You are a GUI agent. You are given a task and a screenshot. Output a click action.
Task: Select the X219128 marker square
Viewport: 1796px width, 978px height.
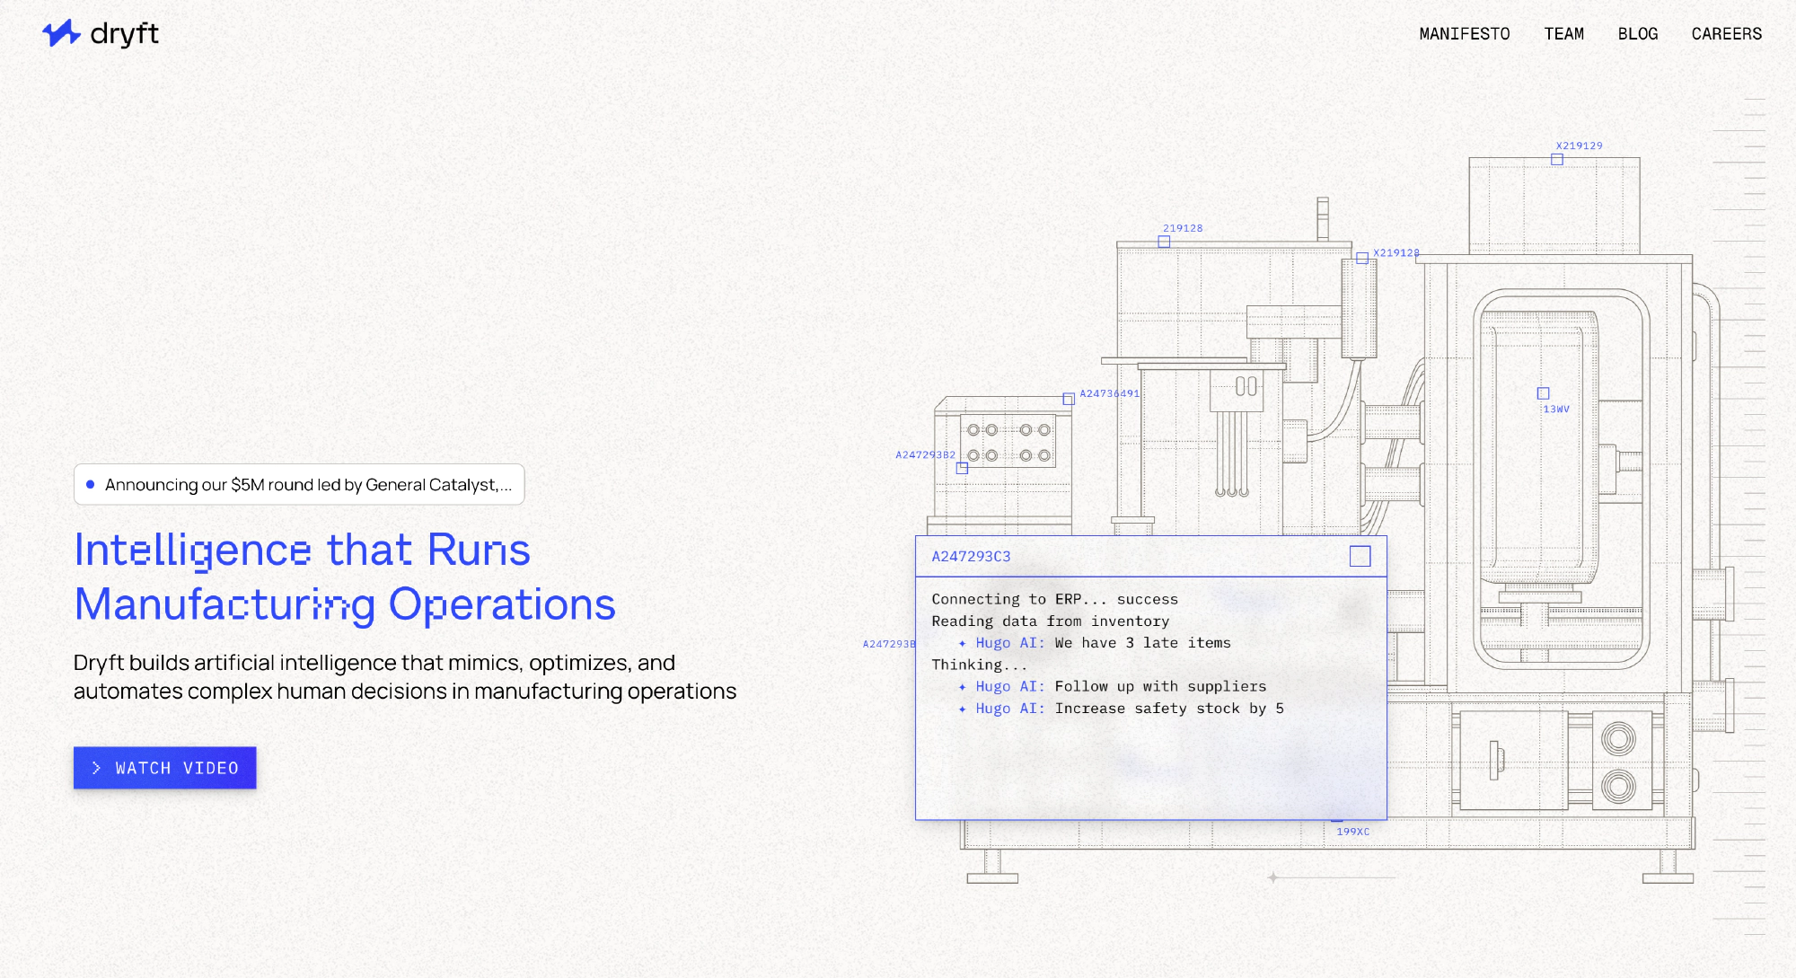coord(1362,259)
